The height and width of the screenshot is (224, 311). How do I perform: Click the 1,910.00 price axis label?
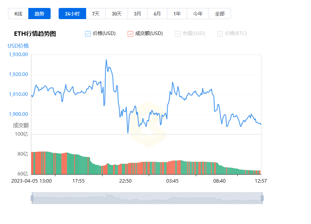(x=18, y=94)
